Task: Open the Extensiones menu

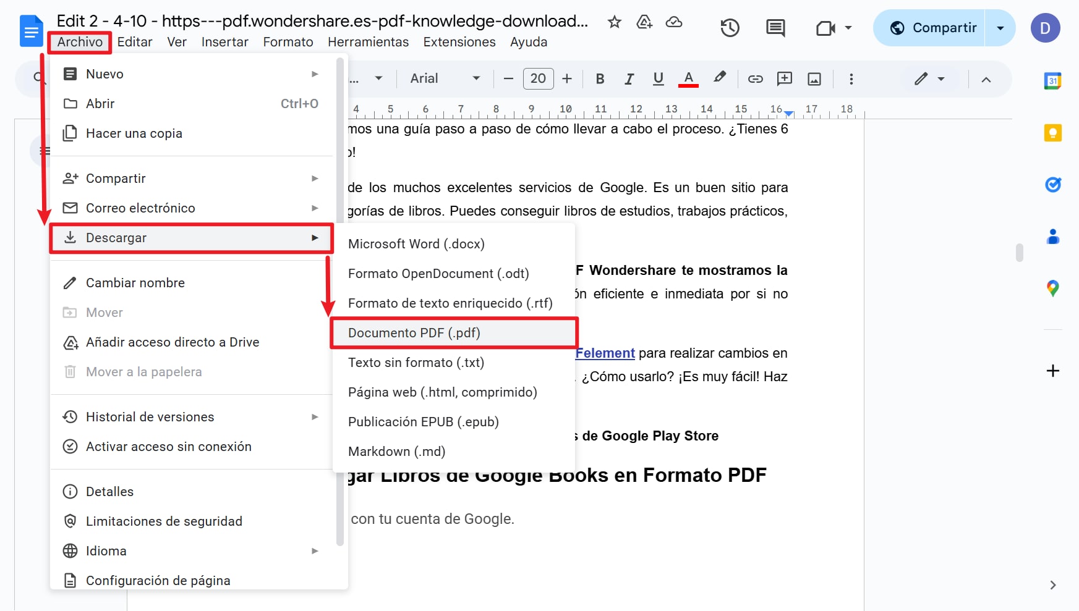Action: point(459,42)
